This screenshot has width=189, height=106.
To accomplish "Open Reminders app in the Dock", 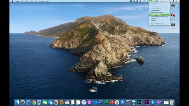I will [x=73, y=102].
